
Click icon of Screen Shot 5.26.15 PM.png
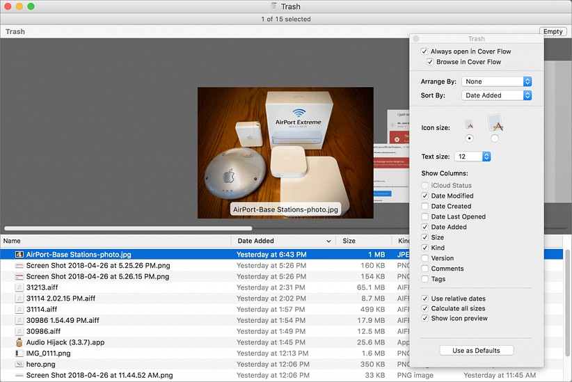(19, 276)
